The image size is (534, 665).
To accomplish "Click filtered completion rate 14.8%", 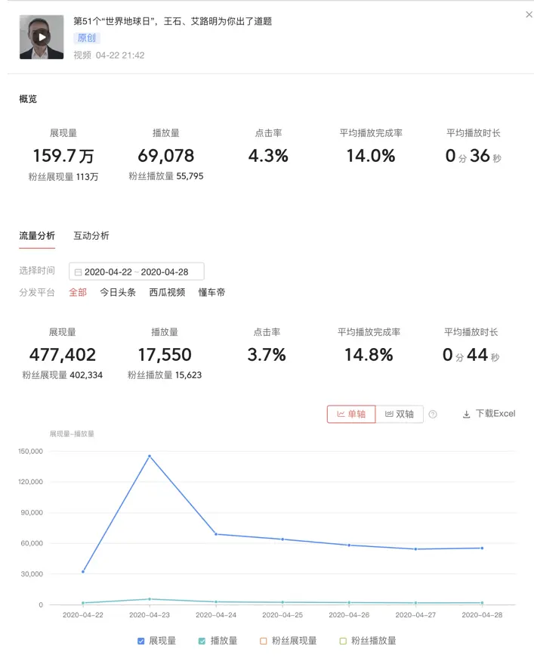I will click(369, 355).
